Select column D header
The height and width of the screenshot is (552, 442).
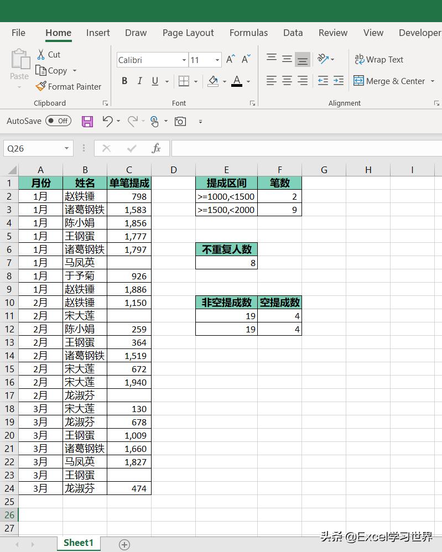pyautogui.click(x=173, y=170)
